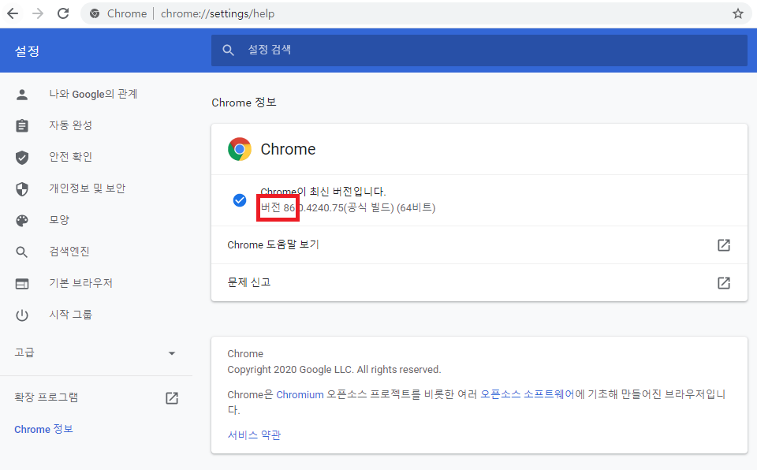Open Chrome 도움말 보기
757x470 pixels.
pyautogui.click(x=479, y=245)
